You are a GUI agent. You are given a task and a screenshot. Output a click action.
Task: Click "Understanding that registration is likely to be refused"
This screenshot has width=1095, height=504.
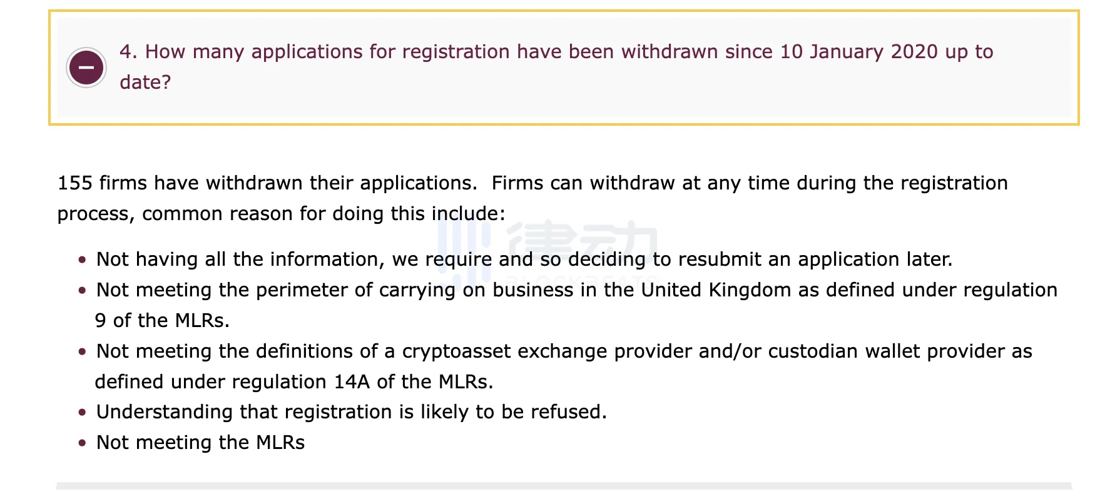click(351, 412)
